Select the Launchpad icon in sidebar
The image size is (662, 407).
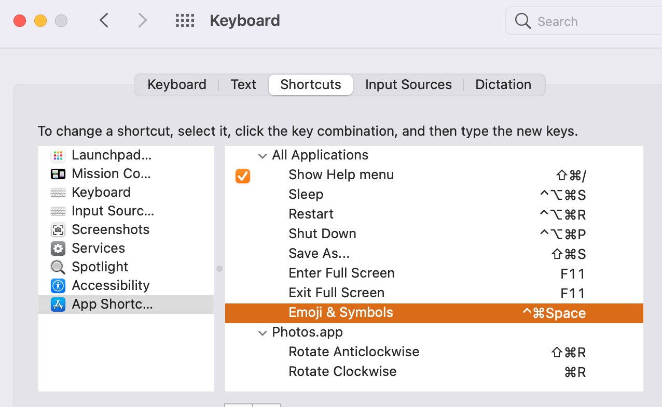tap(58, 155)
